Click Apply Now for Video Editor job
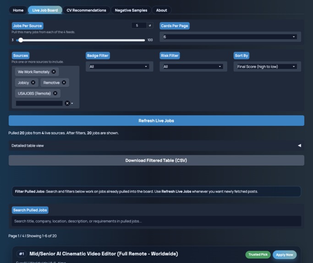The width and height of the screenshot is (313, 263). tap(285, 255)
